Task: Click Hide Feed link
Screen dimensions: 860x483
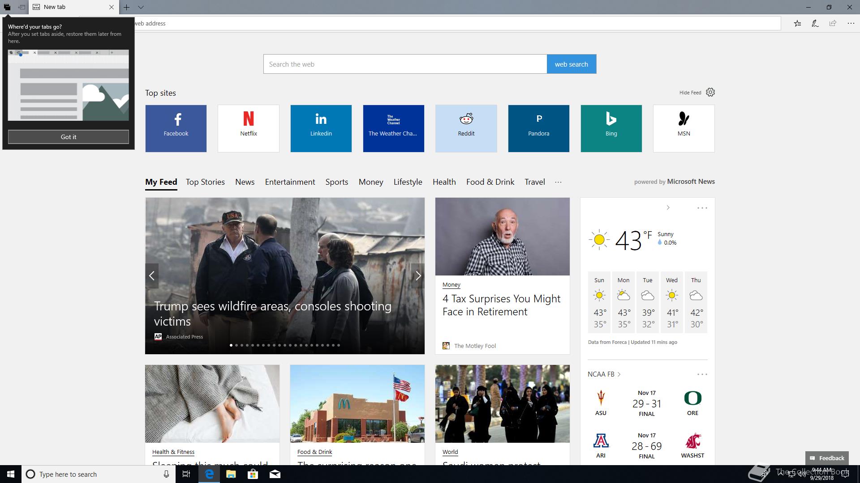Action: [x=690, y=93]
